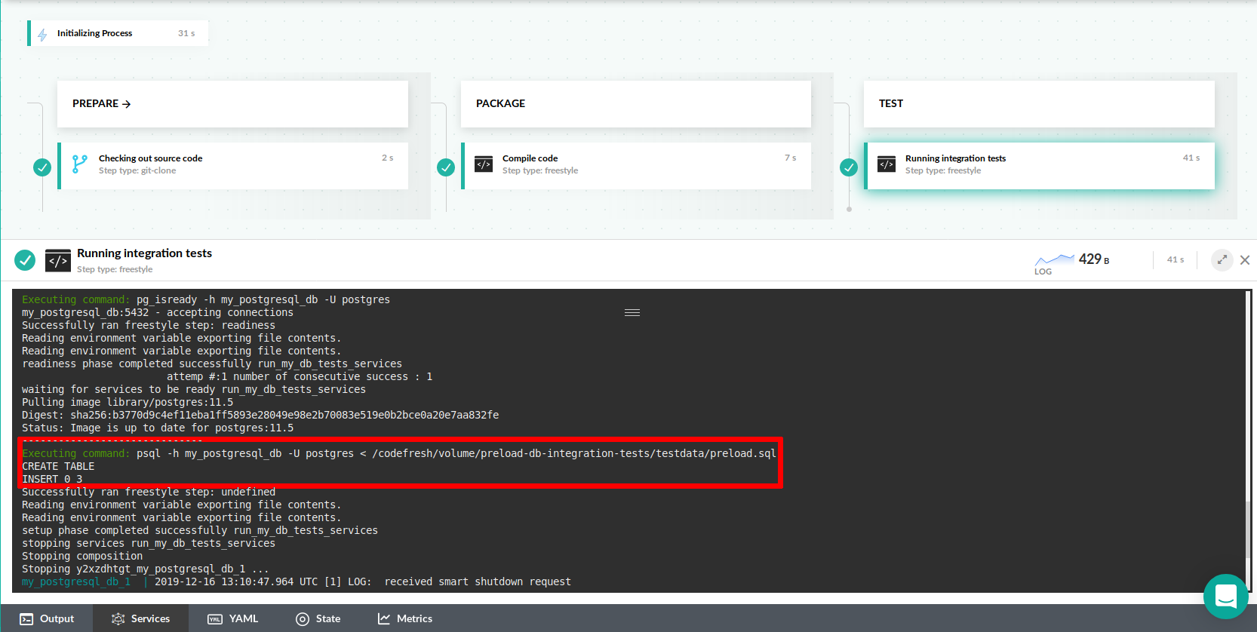Expand the PREPARE stage arrow
This screenshot has width=1257, height=632.
click(126, 104)
